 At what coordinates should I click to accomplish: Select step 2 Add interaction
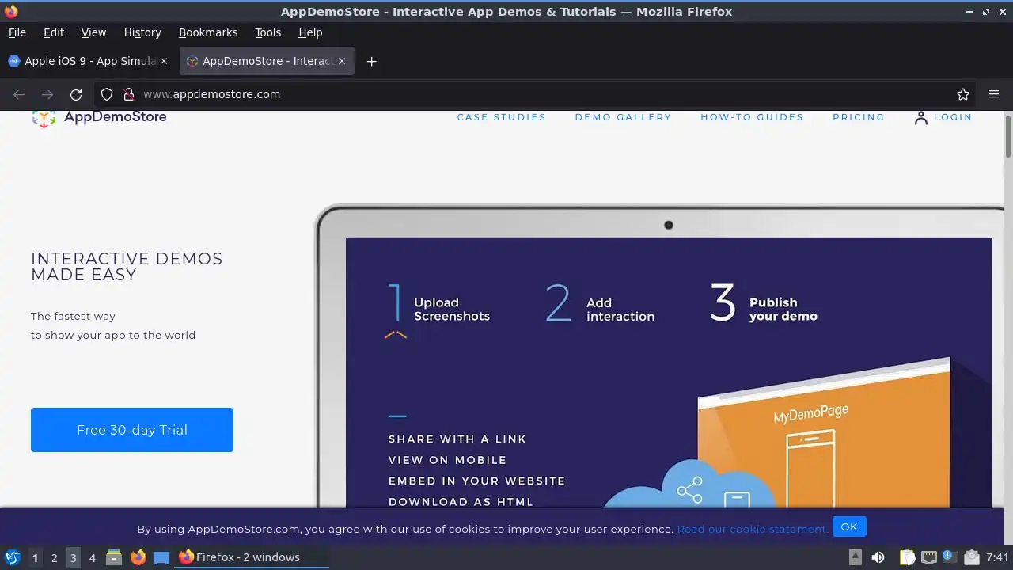600,306
